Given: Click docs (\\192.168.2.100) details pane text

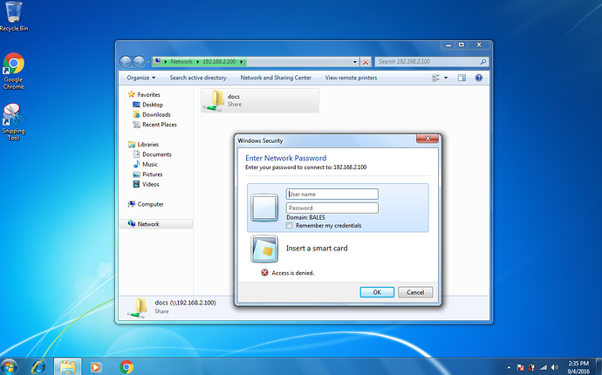Looking at the screenshot, I should pyautogui.click(x=186, y=303).
